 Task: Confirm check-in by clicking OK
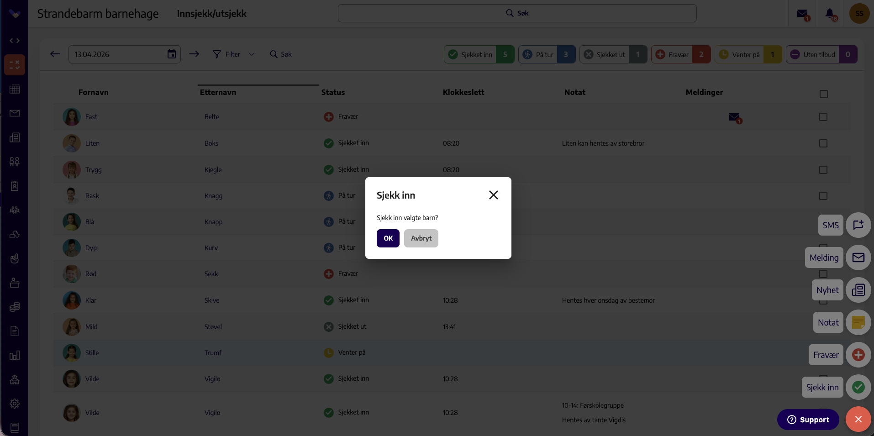click(x=388, y=238)
